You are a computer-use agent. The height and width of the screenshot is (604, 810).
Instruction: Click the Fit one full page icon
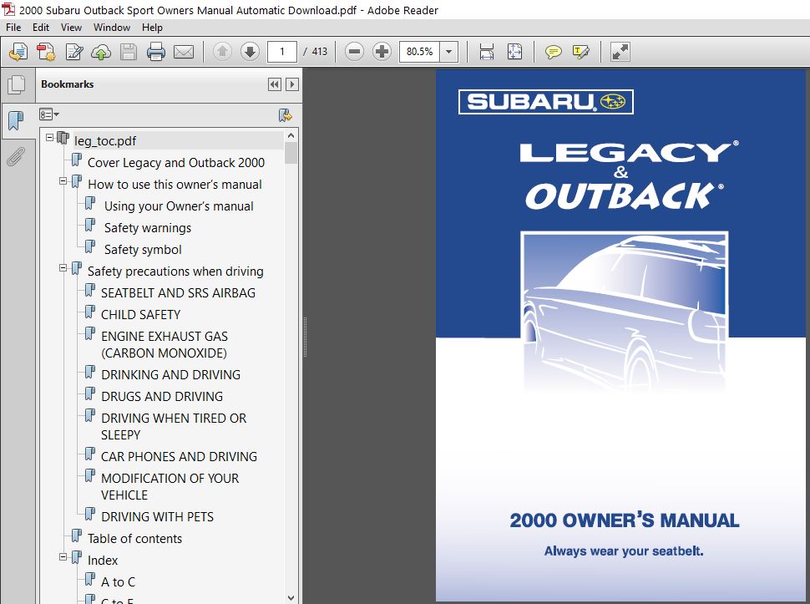pyautogui.click(x=514, y=52)
